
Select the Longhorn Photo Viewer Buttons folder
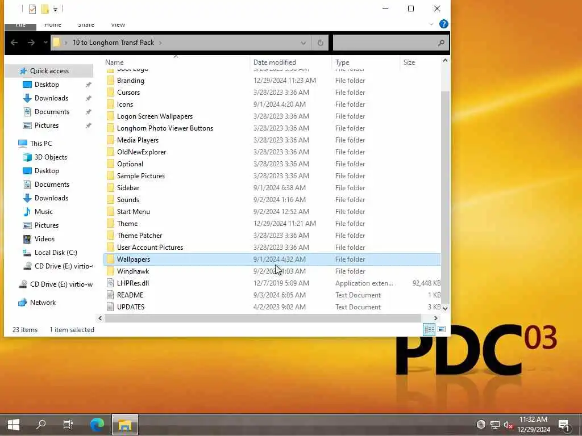[x=165, y=128]
